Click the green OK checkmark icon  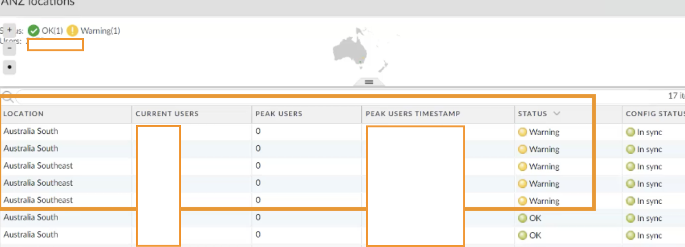point(34,31)
